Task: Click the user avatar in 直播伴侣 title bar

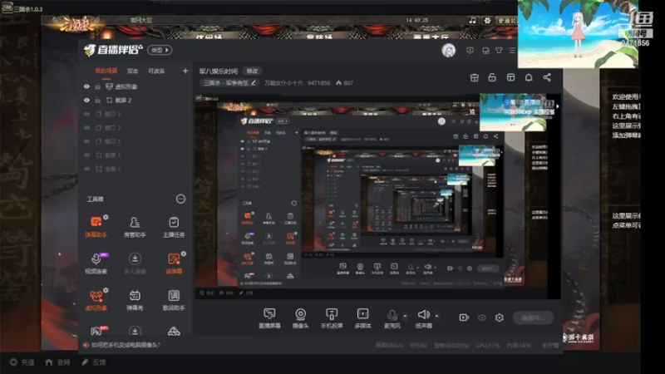Action: click(448, 51)
